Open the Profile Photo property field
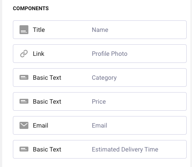 tap(110, 54)
